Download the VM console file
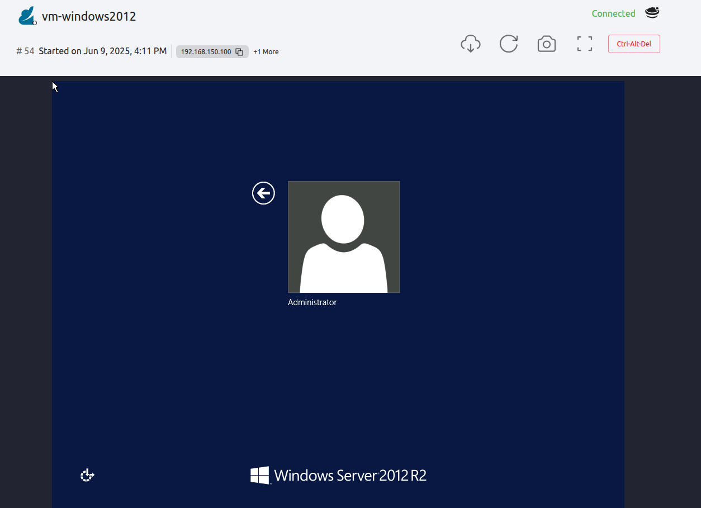701x508 pixels. (471, 44)
